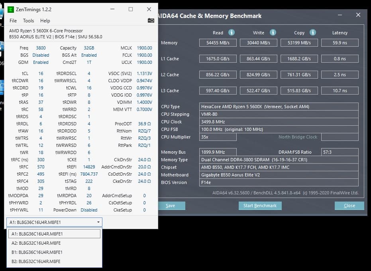371x271 pixels.
Task: Click the Read info icon in AIDA64
Action: pos(232,32)
